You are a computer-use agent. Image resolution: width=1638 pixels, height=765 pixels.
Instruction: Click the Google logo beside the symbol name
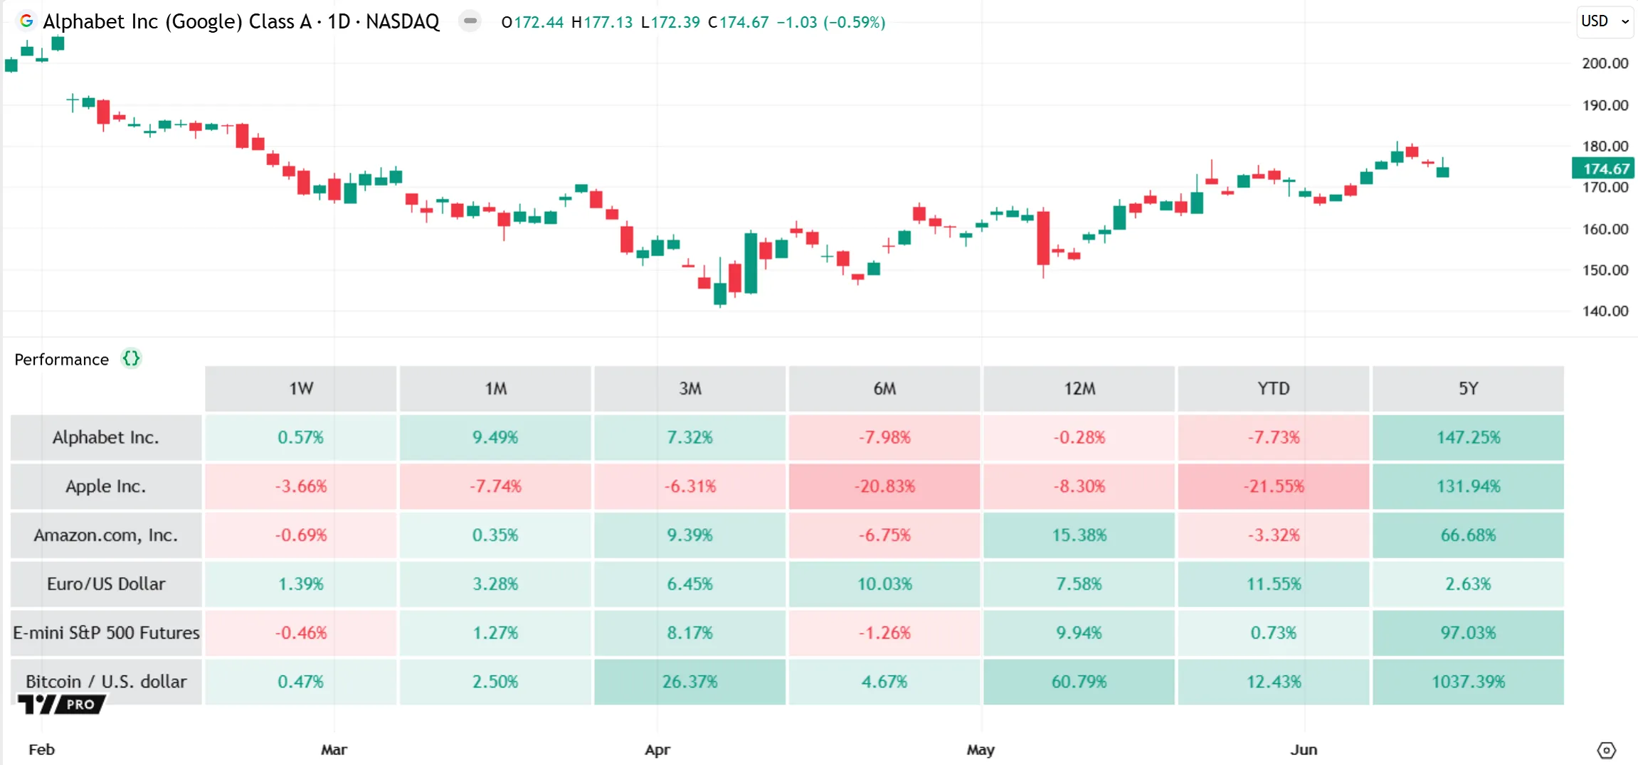tap(26, 21)
